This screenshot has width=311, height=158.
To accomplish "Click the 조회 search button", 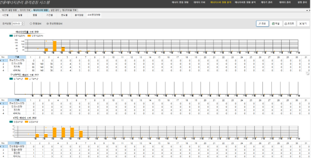I will (x=262, y=23).
